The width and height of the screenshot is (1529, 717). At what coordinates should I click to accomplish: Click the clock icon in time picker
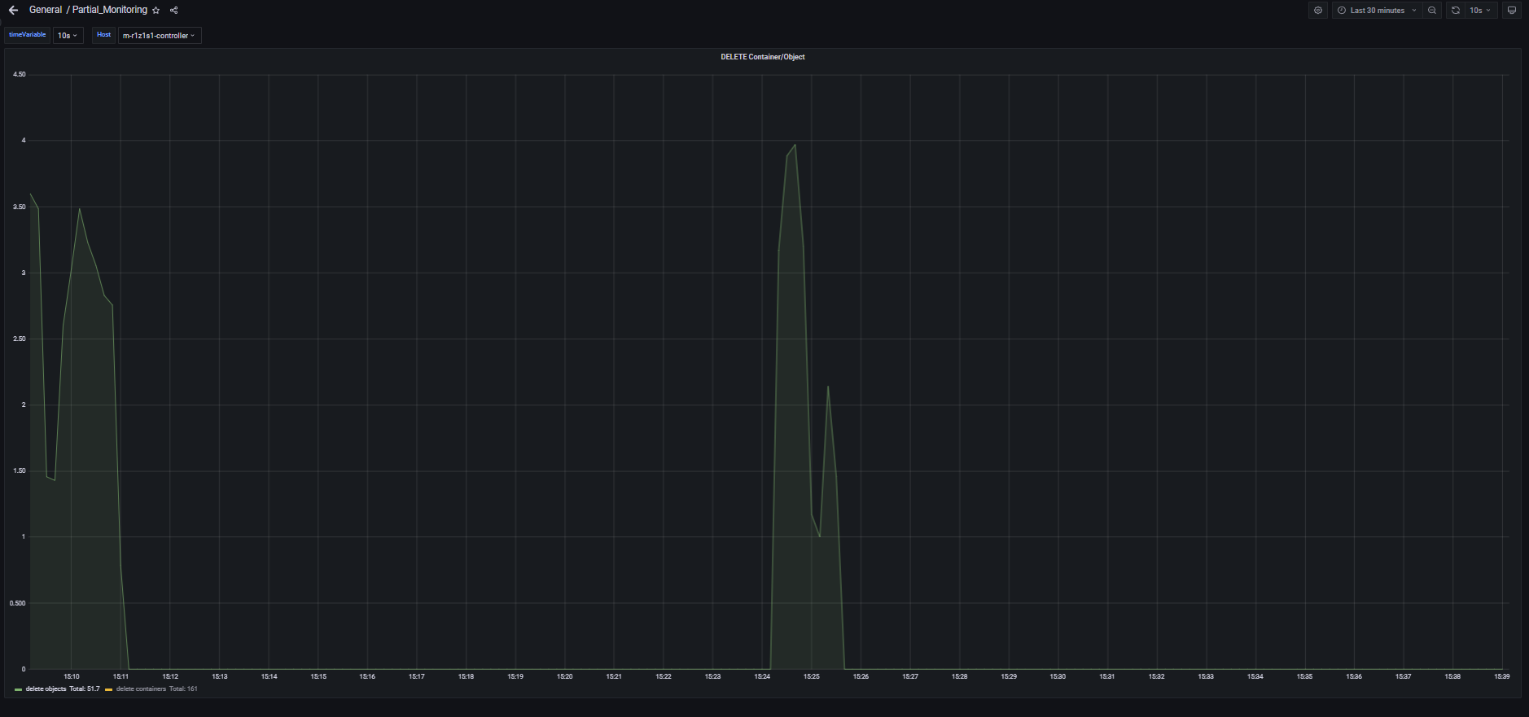pyautogui.click(x=1342, y=11)
